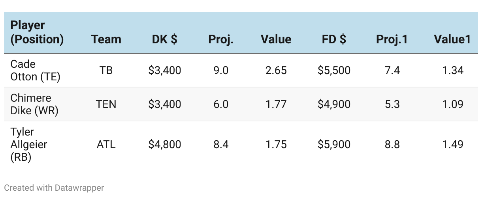Viewport: 482px width, 197px height.
Task: Click the Player (Position) column header
Action: coord(37,32)
